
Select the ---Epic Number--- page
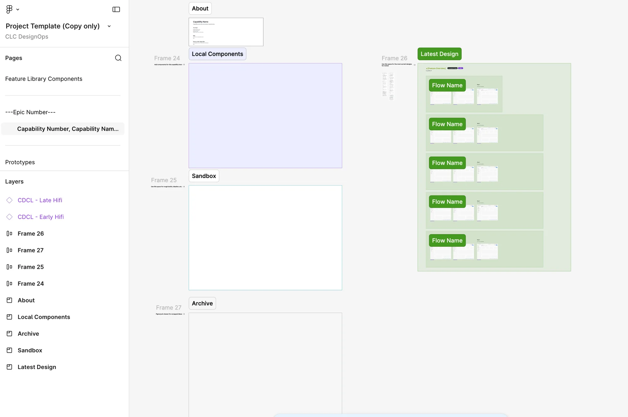[30, 112]
